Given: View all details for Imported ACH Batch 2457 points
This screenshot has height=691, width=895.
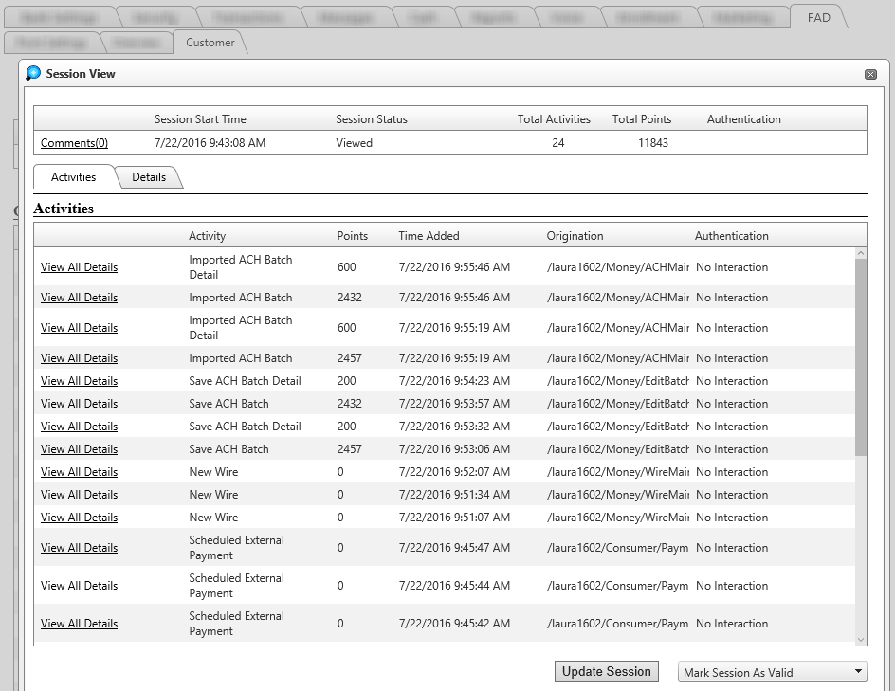Looking at the screenshot, I should (79, 358).
